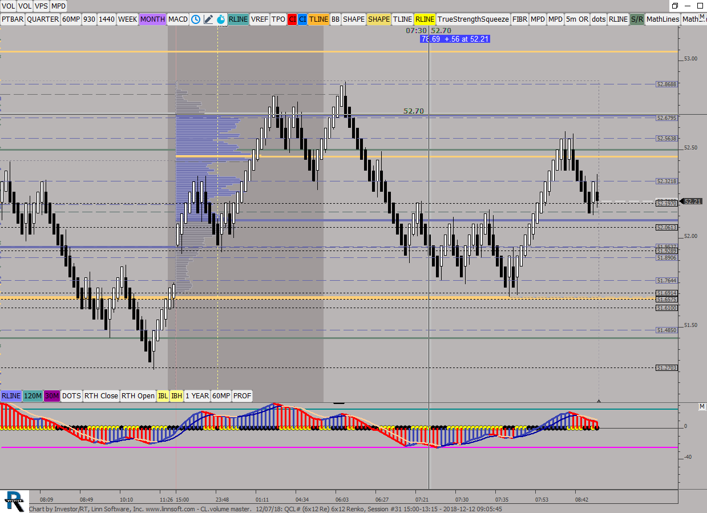Click the yellow IBH button
707x513 pixels.
pos(176,396)
